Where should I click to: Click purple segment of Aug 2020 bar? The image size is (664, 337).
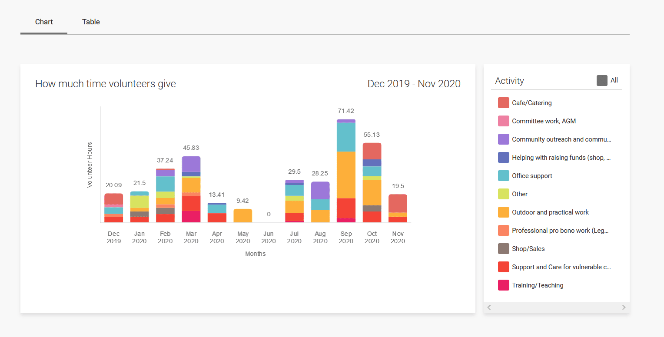coord(320,190)
